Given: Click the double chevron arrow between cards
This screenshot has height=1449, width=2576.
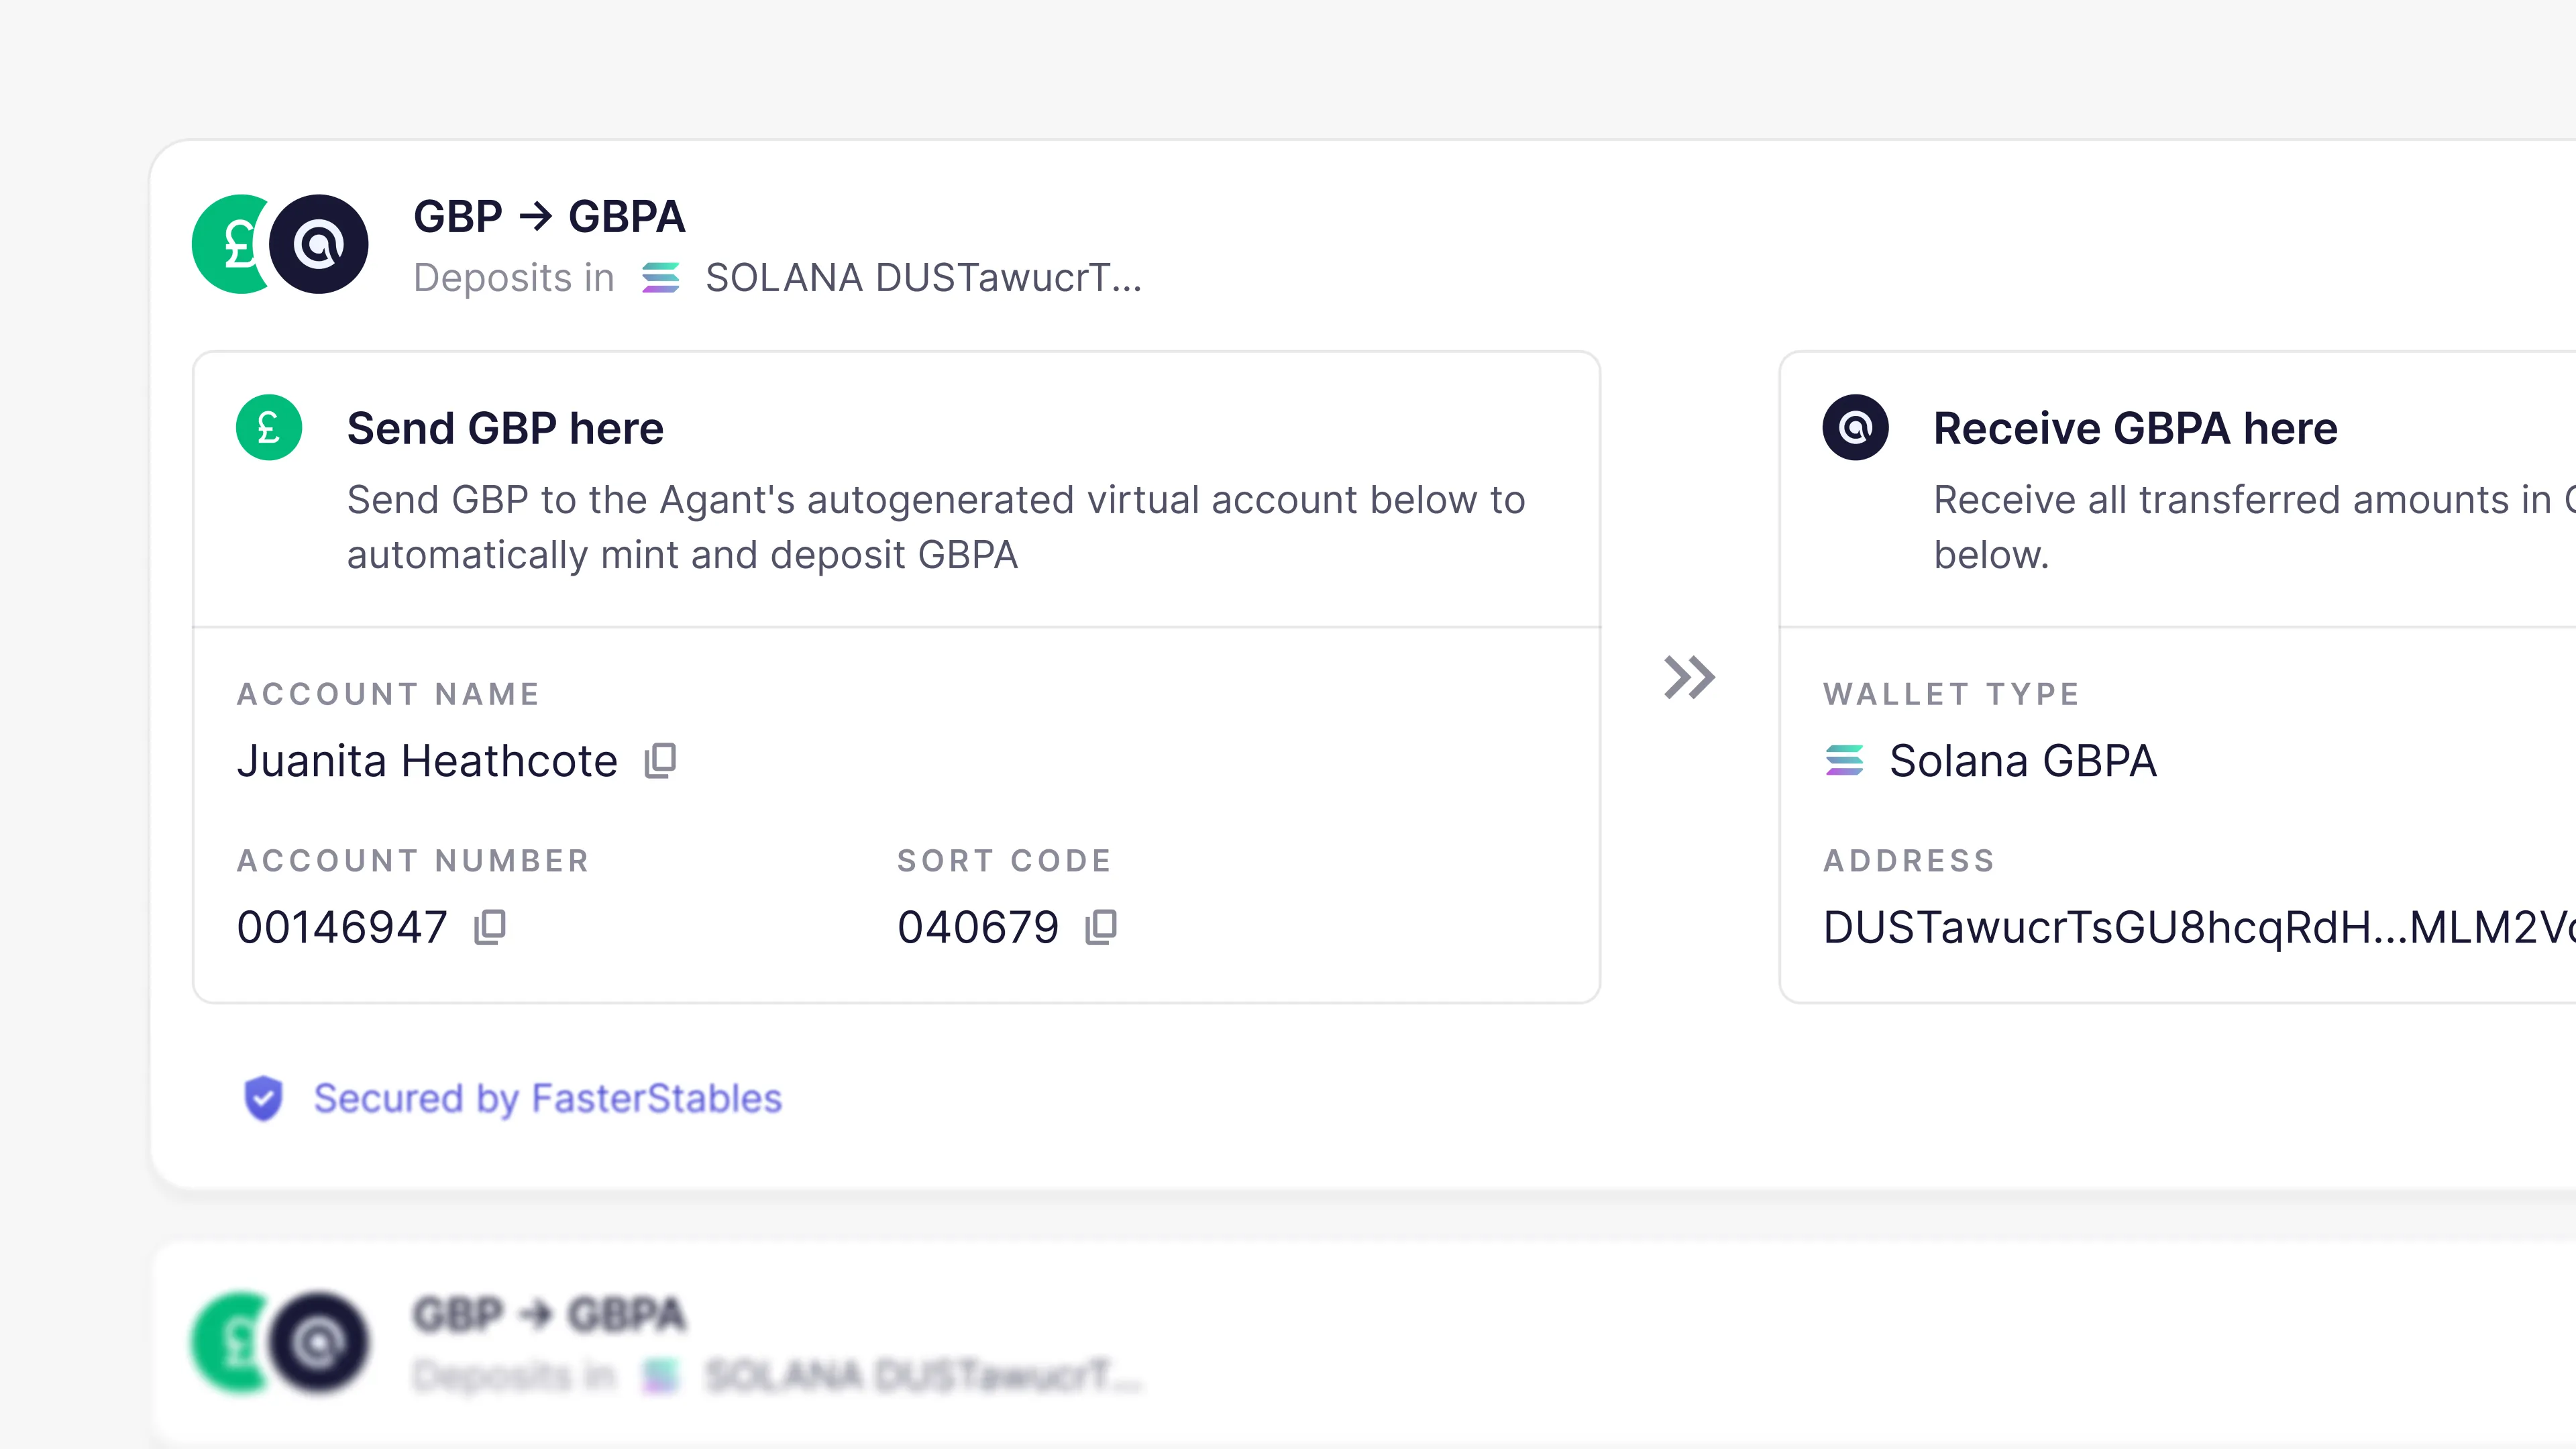Looking at the screenshot, I should 1689,677.
